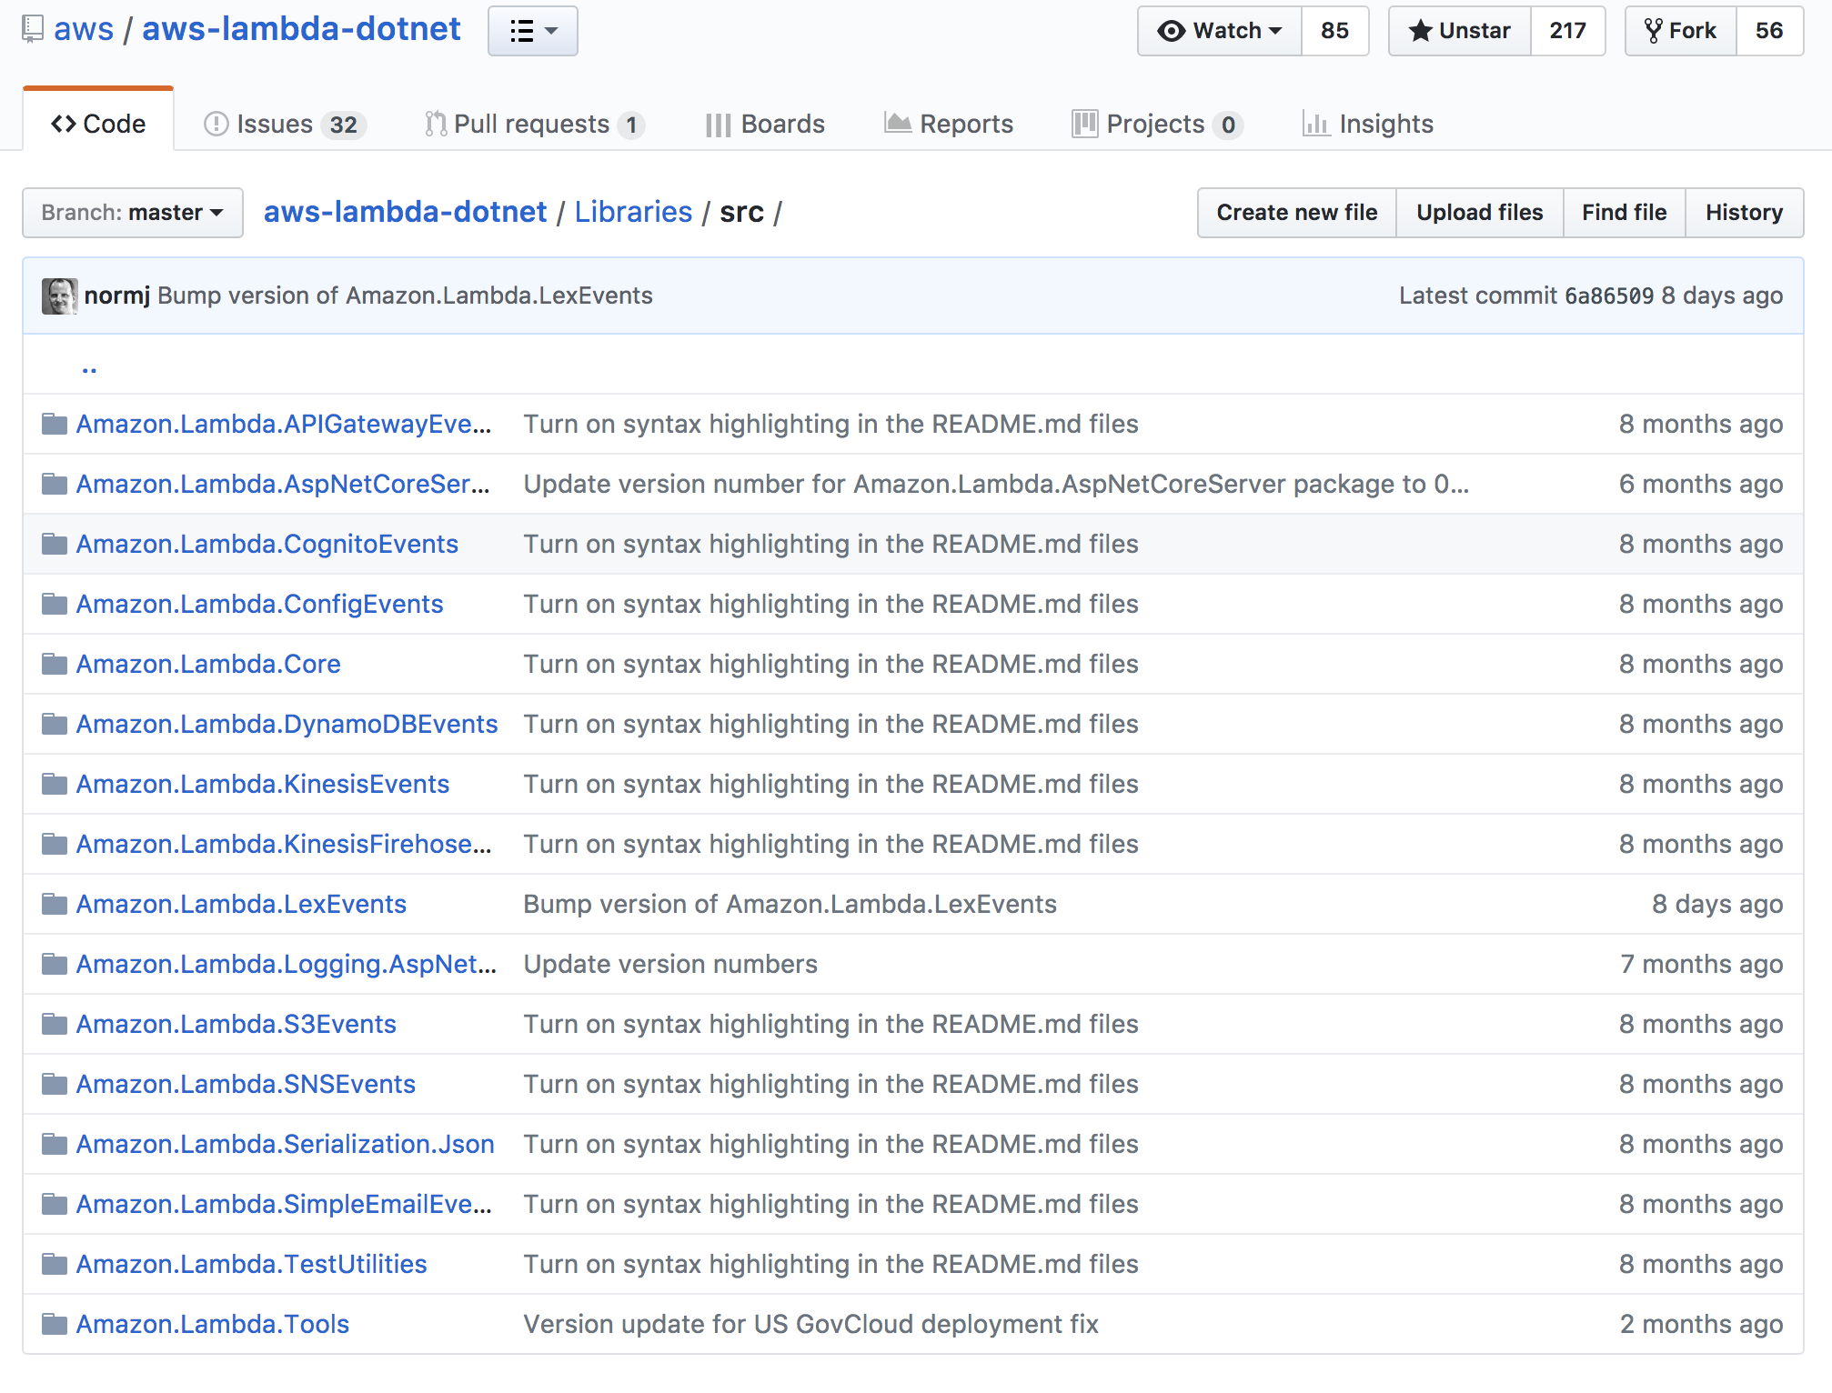Image resolution: width=1832 pixels, height=1393 pixels.
Task: Open Amazon.Lambda.SNSEvents folder
Action: pyautogui.click(x=246, y=1084)
